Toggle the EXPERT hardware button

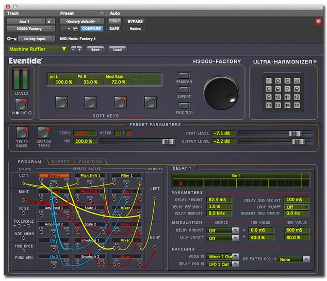coord(184,90)
